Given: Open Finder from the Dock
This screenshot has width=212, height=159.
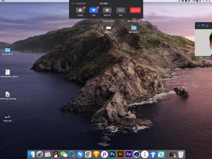Looking at the screenshot, I should coord(32,154).
